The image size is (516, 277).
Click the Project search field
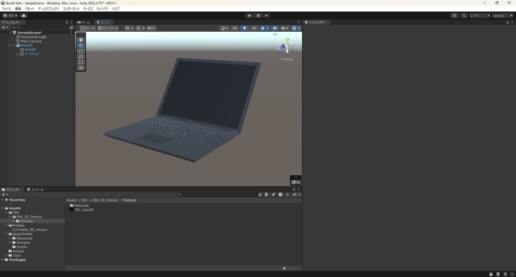[217, 194]
